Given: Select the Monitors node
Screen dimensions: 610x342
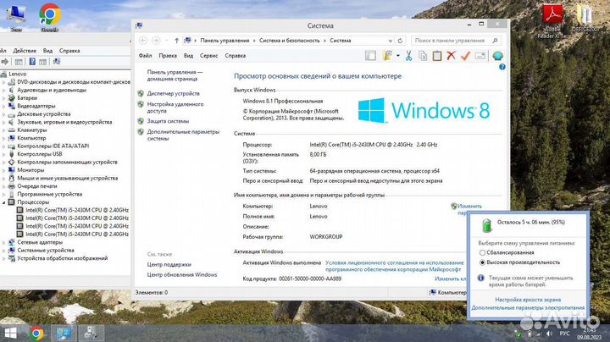Looking at the screenshot, I should tap(30, 170).
